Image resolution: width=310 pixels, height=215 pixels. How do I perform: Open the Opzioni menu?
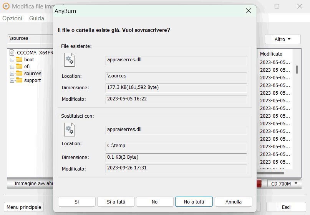point(12,18)
